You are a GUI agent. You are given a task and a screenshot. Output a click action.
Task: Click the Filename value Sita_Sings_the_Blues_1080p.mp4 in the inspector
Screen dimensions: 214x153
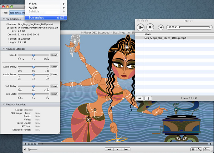[x=35, y=24]
